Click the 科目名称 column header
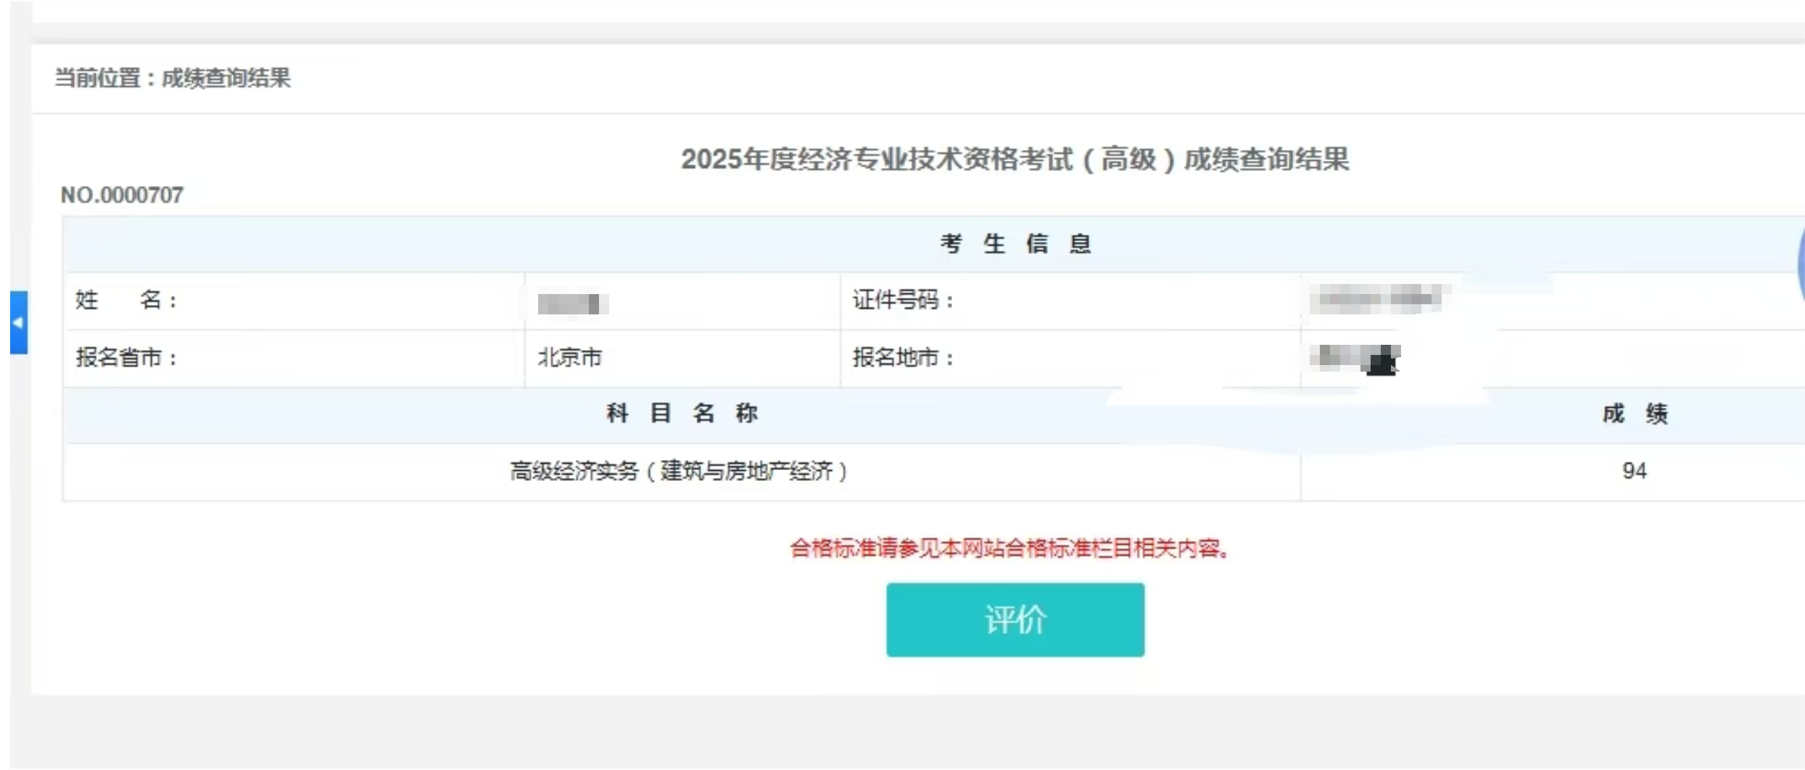The width and height of the screenshot is (1805, 770). (x=682, y=414)
